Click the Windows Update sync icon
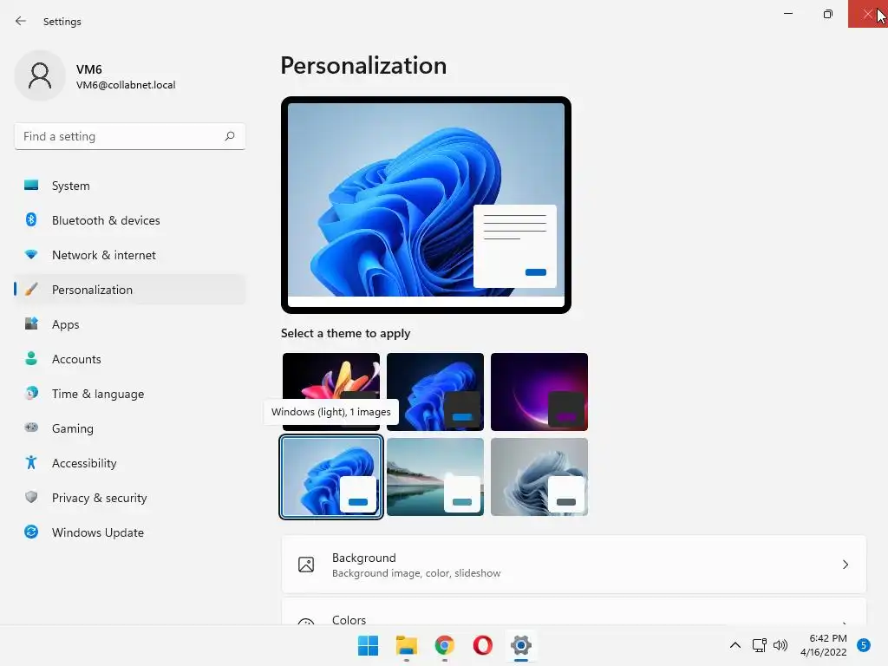Screen dimensions: 888x666 [x=31, y=532]
